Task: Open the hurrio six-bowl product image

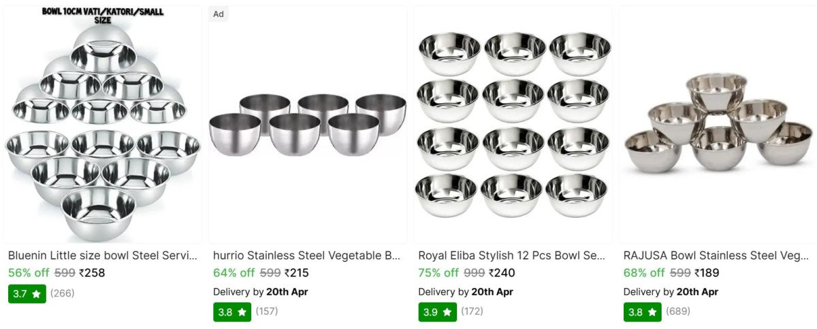Action: [x=308, y=126]
